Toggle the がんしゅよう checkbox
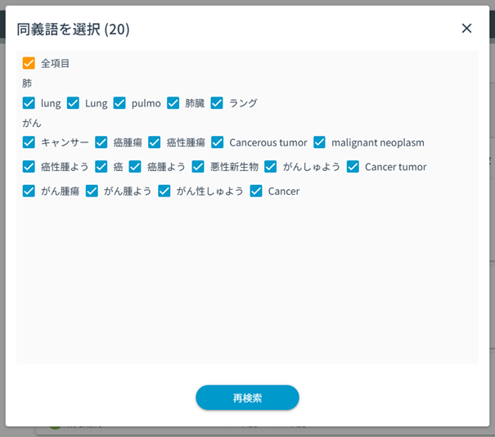The width and height of the screenshot is (495, 437). (271, 167)
